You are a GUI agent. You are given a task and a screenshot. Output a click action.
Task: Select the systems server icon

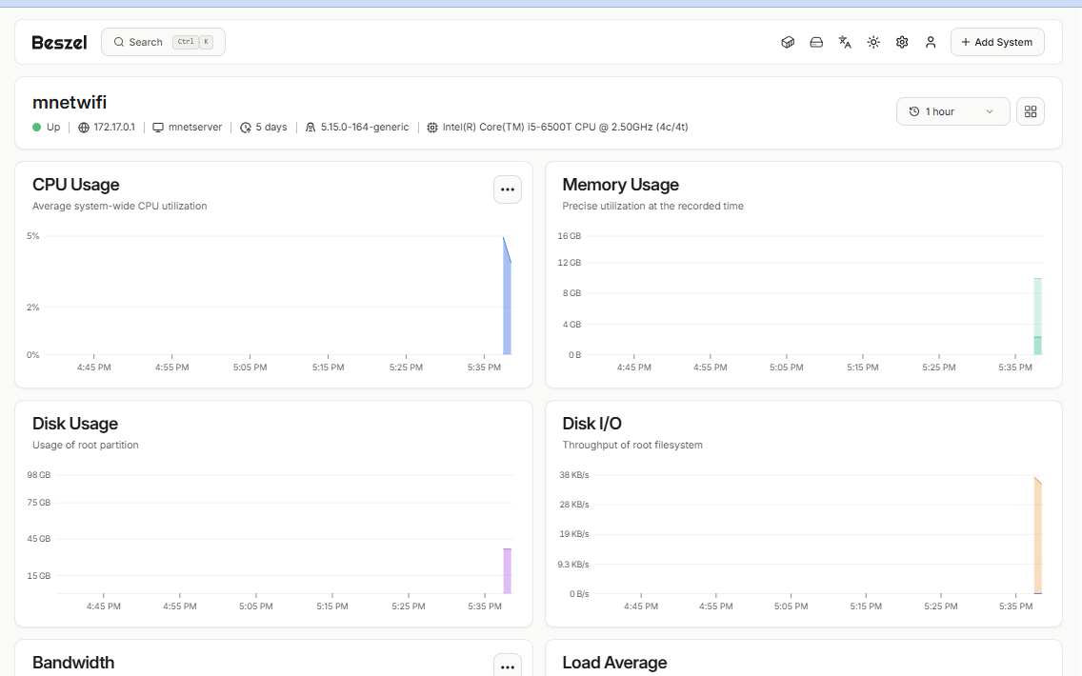[x=816, y=42]
